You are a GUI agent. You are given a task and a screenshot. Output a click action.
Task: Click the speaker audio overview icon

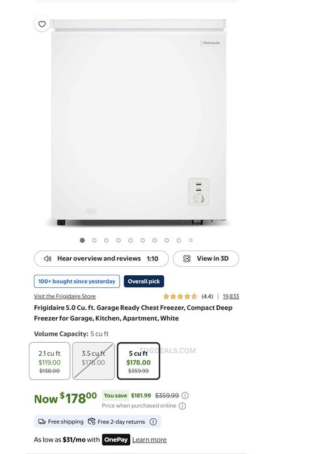[x=48, y=259]
